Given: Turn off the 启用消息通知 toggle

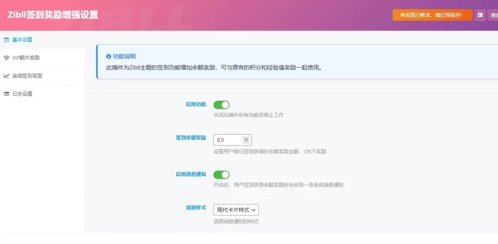Looking at the screenshot, I should [221, 174].
